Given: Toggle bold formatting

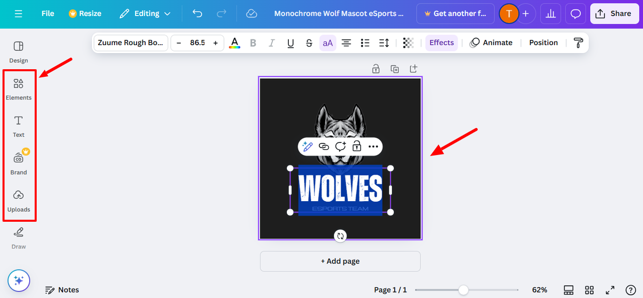Looking at the screenshot, I should click(x=253, y=43).
